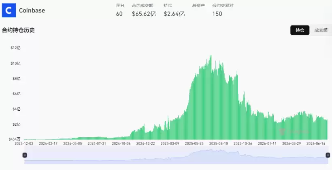This screenshot has width=332, height=170.
Task: Click the 2024-12-22 date label
Action: 145,143
